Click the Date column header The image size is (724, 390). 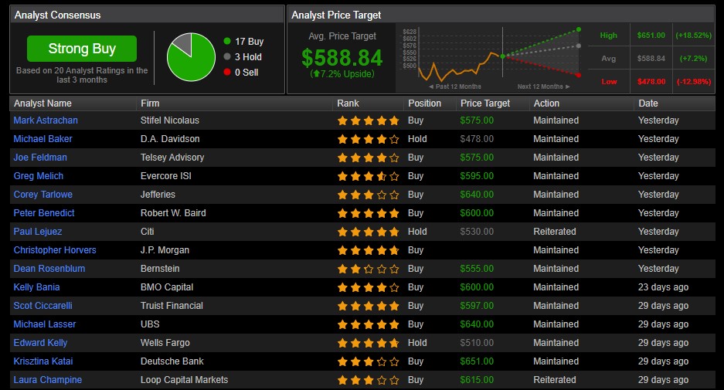pos(648,103)
